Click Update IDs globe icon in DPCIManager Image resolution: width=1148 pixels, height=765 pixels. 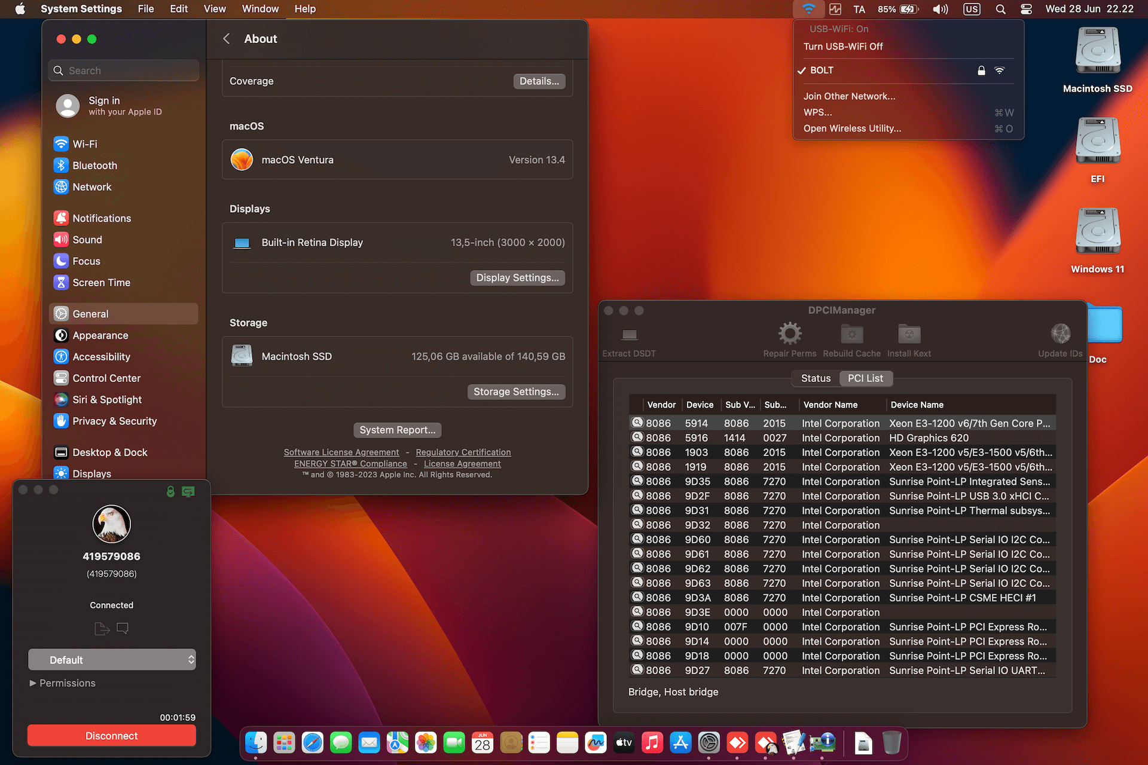coord(1061,333)
